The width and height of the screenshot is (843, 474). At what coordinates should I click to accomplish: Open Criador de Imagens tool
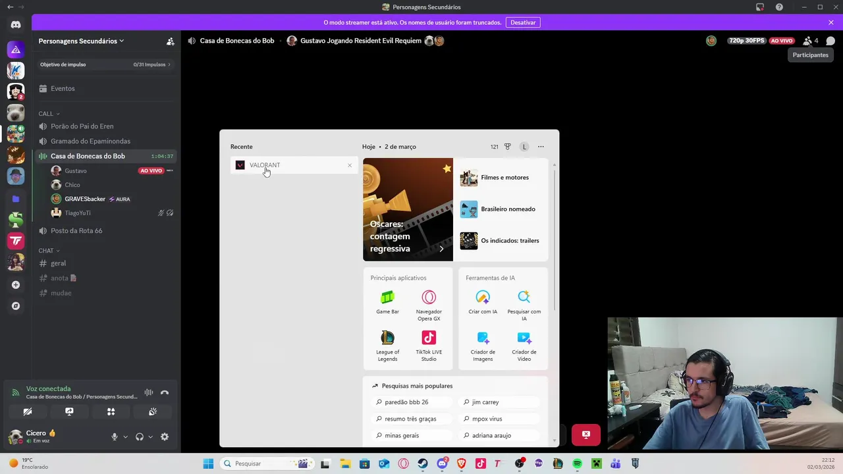(483, 346)
